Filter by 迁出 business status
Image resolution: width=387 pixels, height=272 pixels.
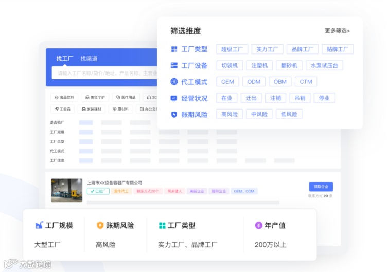(251, 98)
